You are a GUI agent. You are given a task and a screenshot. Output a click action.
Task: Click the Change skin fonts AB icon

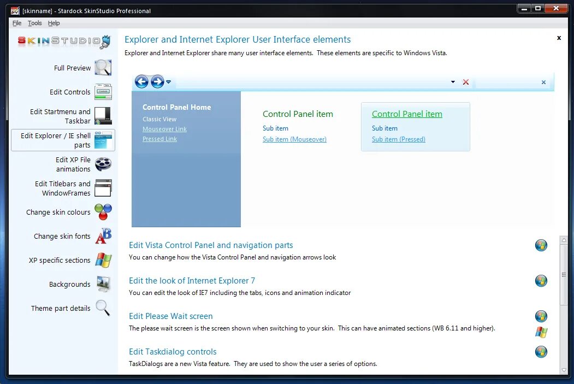(103, 236)
